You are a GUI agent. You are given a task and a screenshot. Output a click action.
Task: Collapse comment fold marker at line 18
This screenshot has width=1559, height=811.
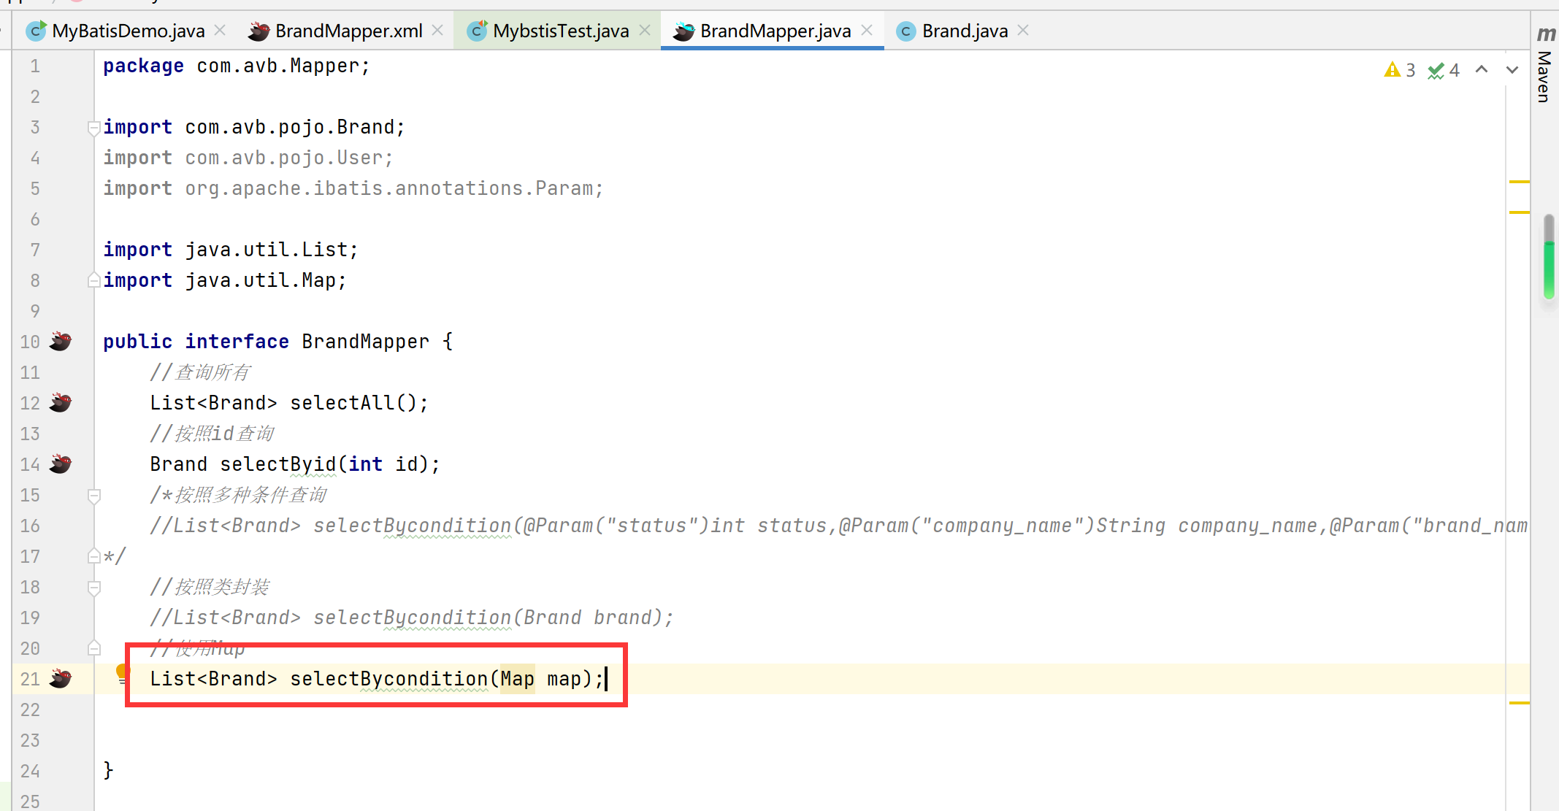pos(93,588)
